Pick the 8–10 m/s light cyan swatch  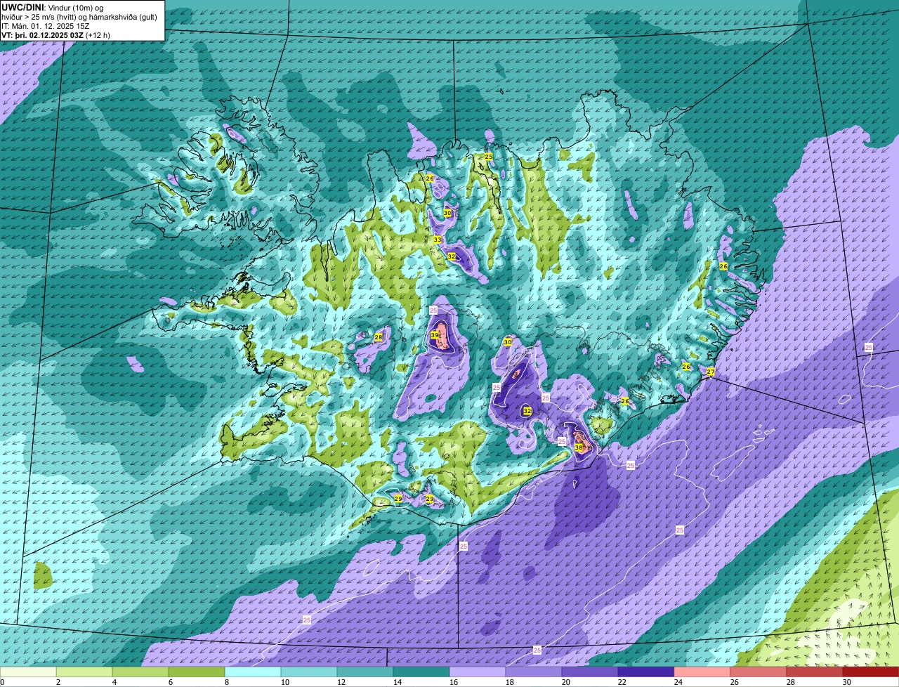pyautogui.click(x=253, y=672)
